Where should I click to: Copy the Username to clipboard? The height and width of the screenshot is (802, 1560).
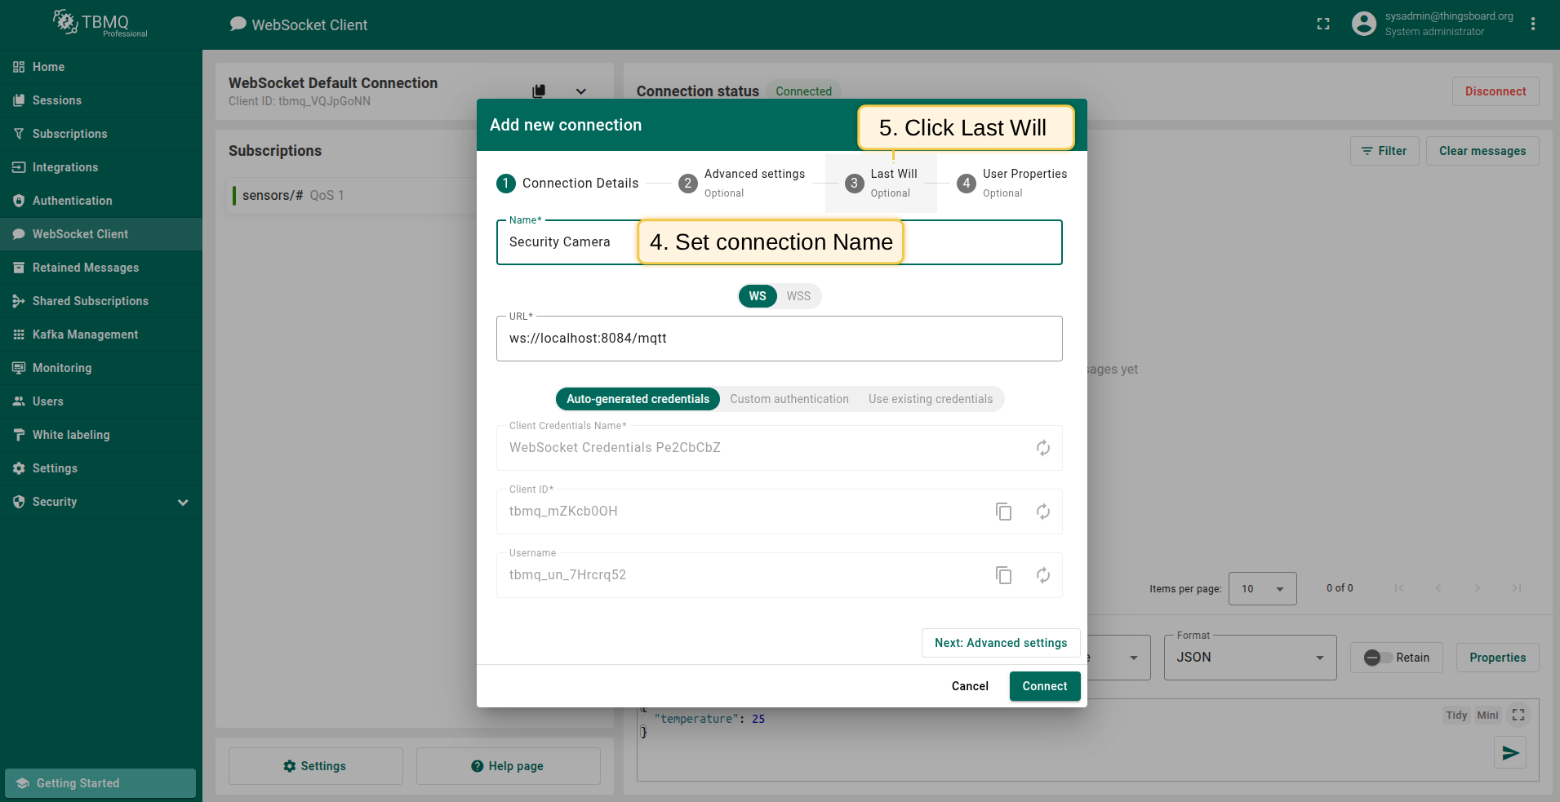(1003, 575)
